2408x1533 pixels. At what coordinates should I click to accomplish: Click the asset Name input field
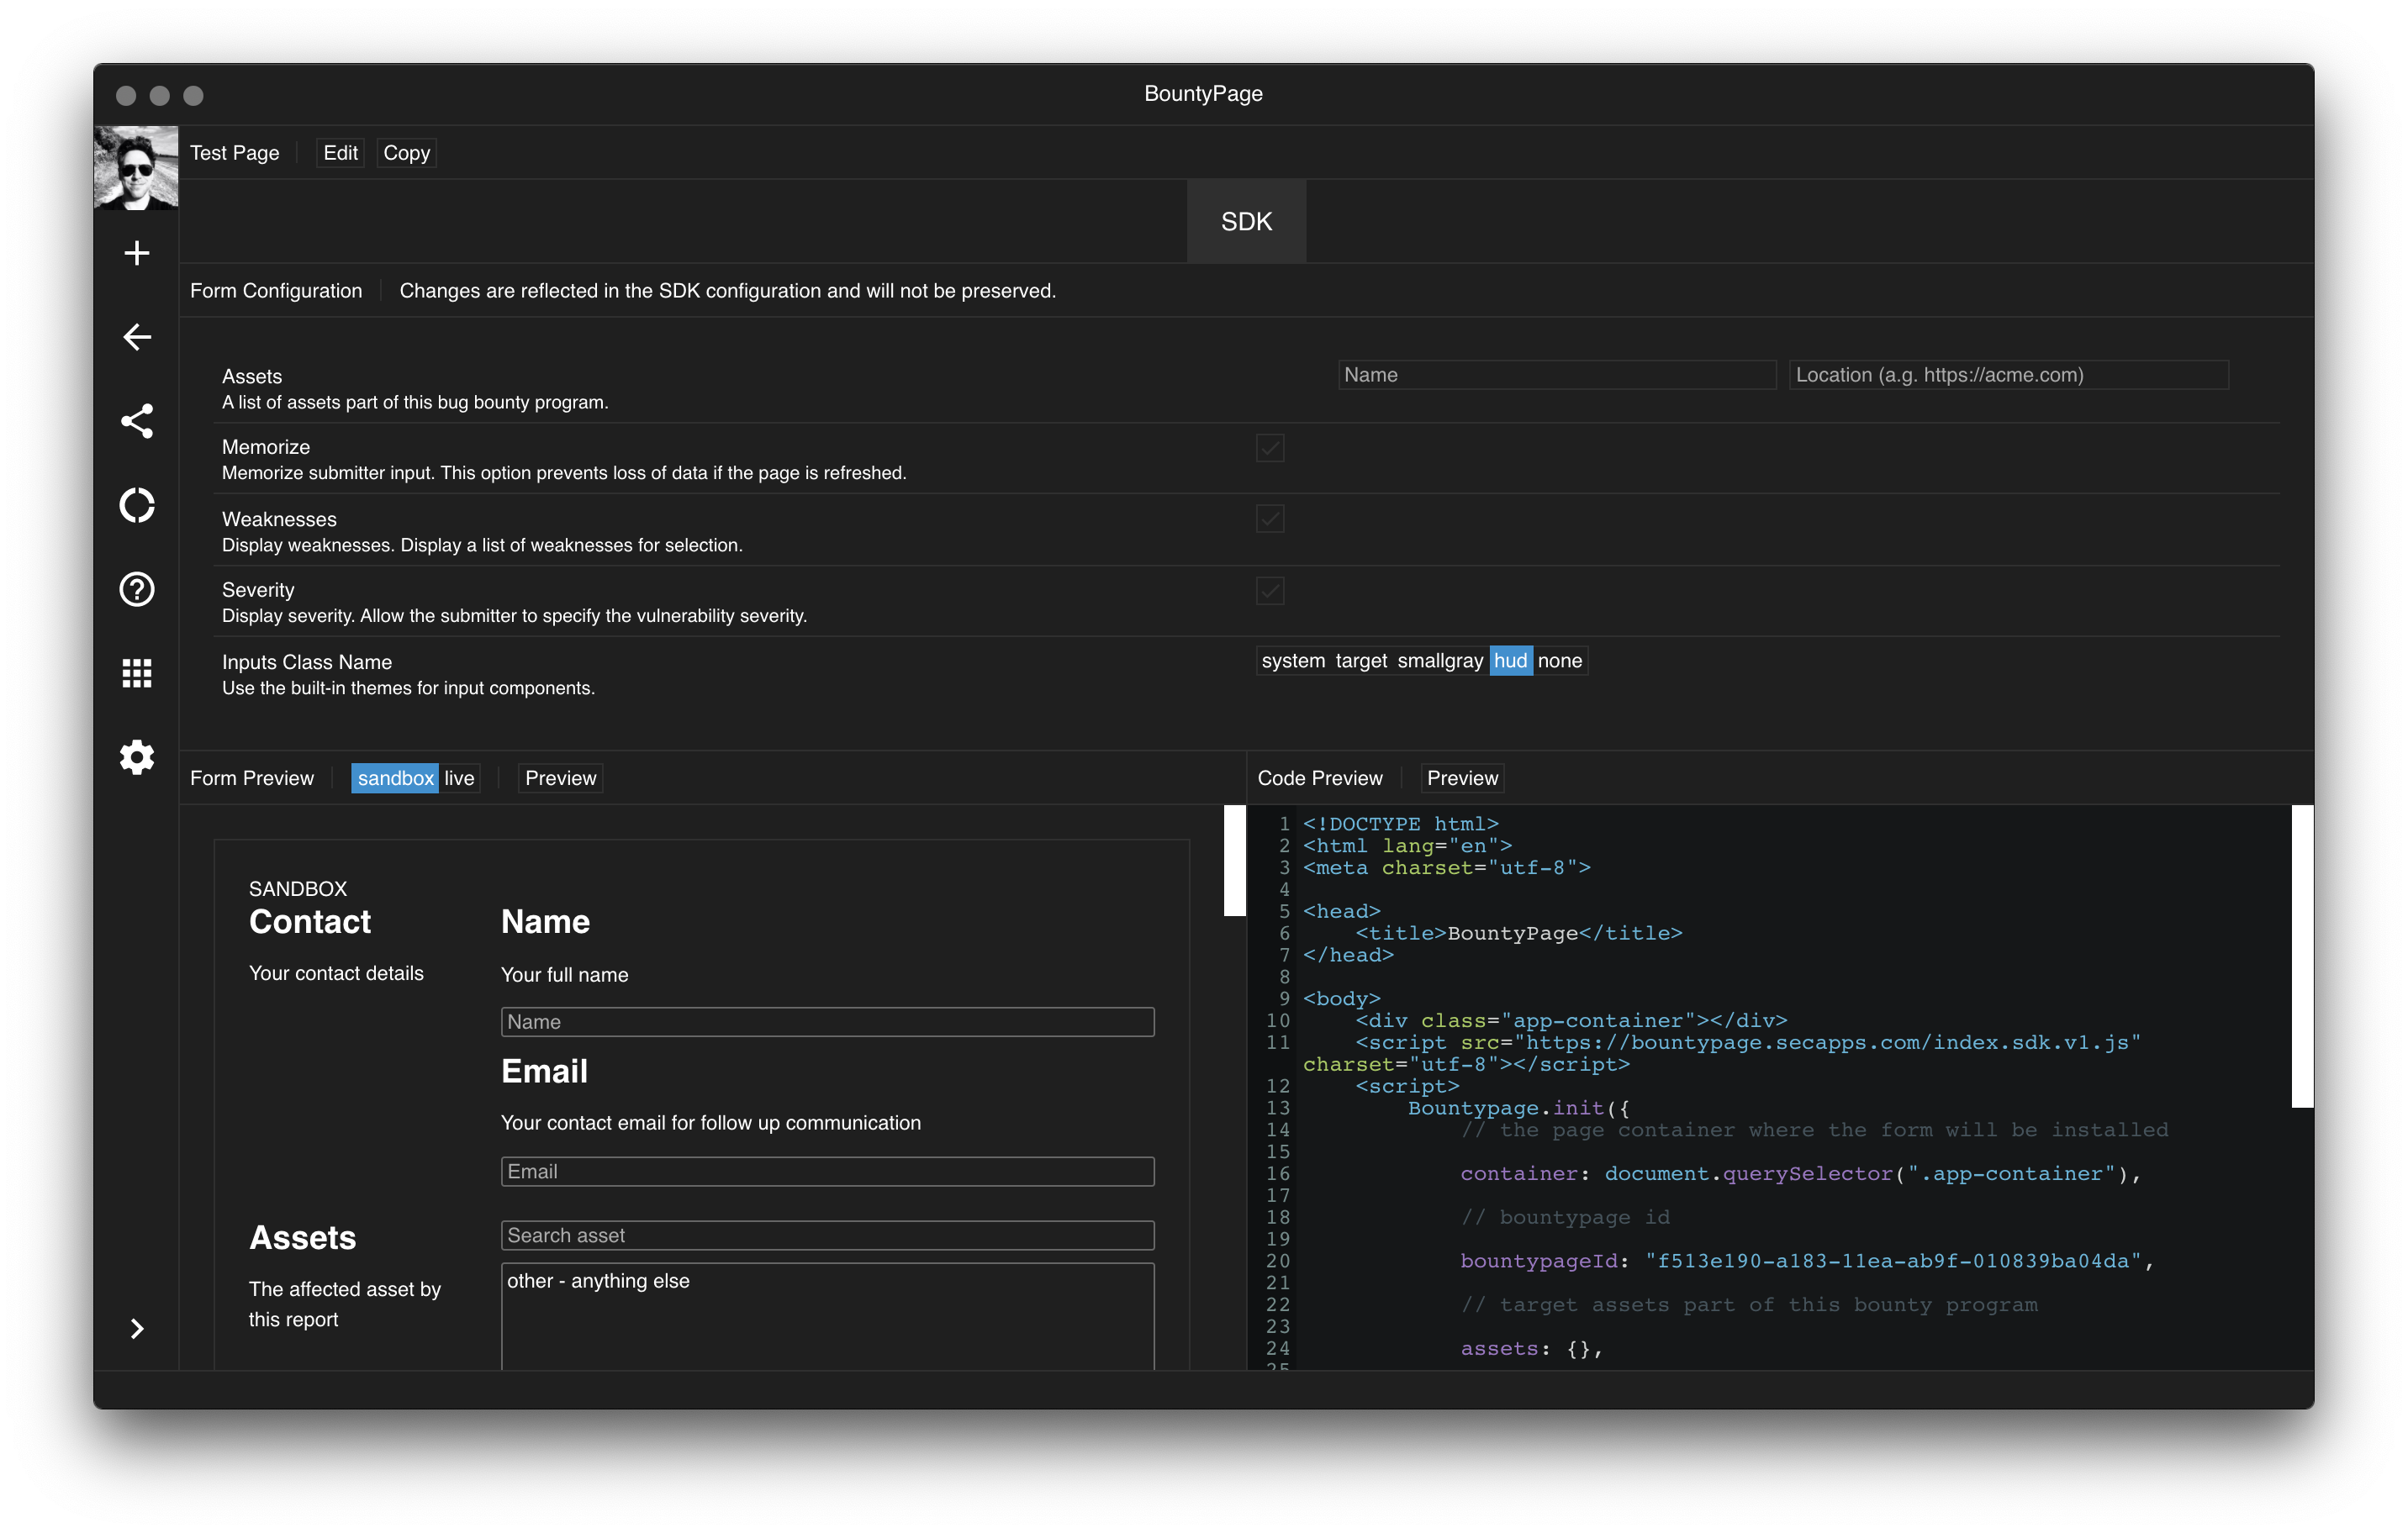click(1557, 375)
